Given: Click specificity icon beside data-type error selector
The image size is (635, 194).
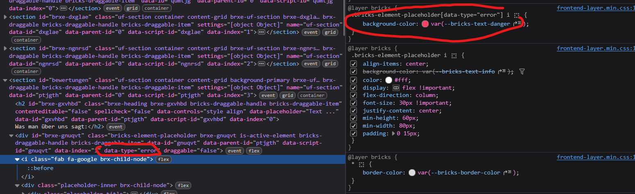Looking at the screenshot, I should click(x=517, y=15).
